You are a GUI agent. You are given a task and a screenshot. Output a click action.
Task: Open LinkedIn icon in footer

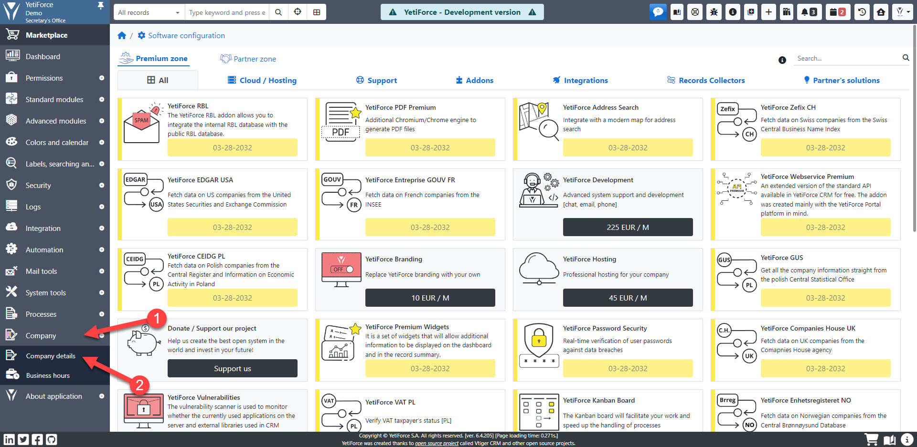[x=9, y=439]
